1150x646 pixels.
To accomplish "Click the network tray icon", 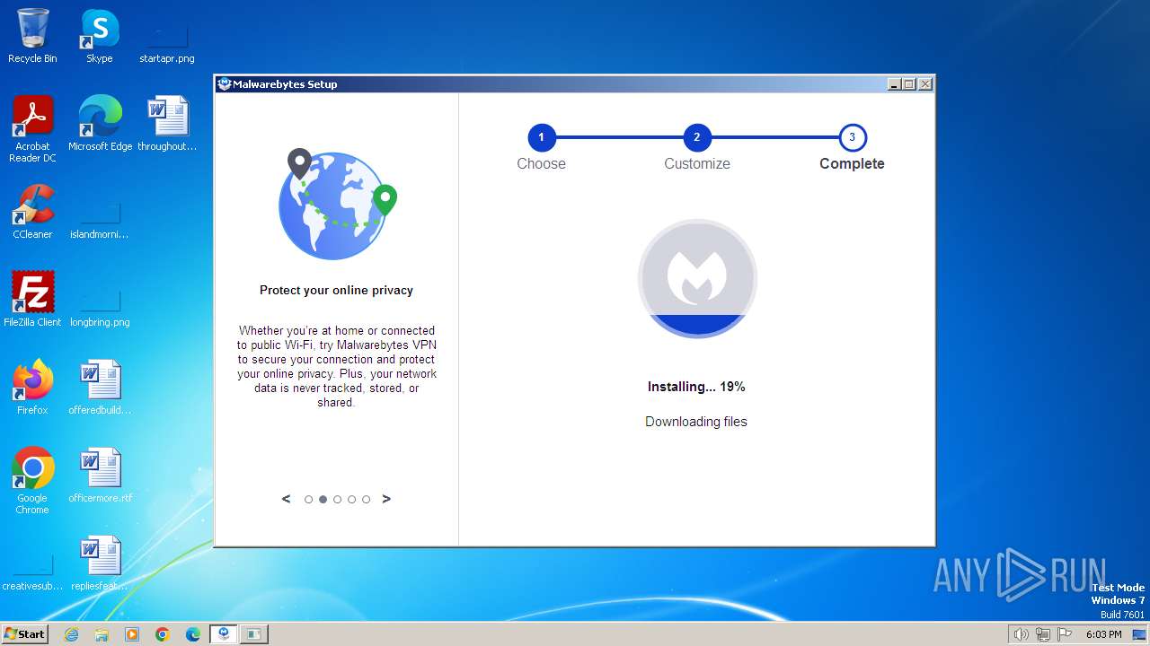I will (x=1043, y=634).
